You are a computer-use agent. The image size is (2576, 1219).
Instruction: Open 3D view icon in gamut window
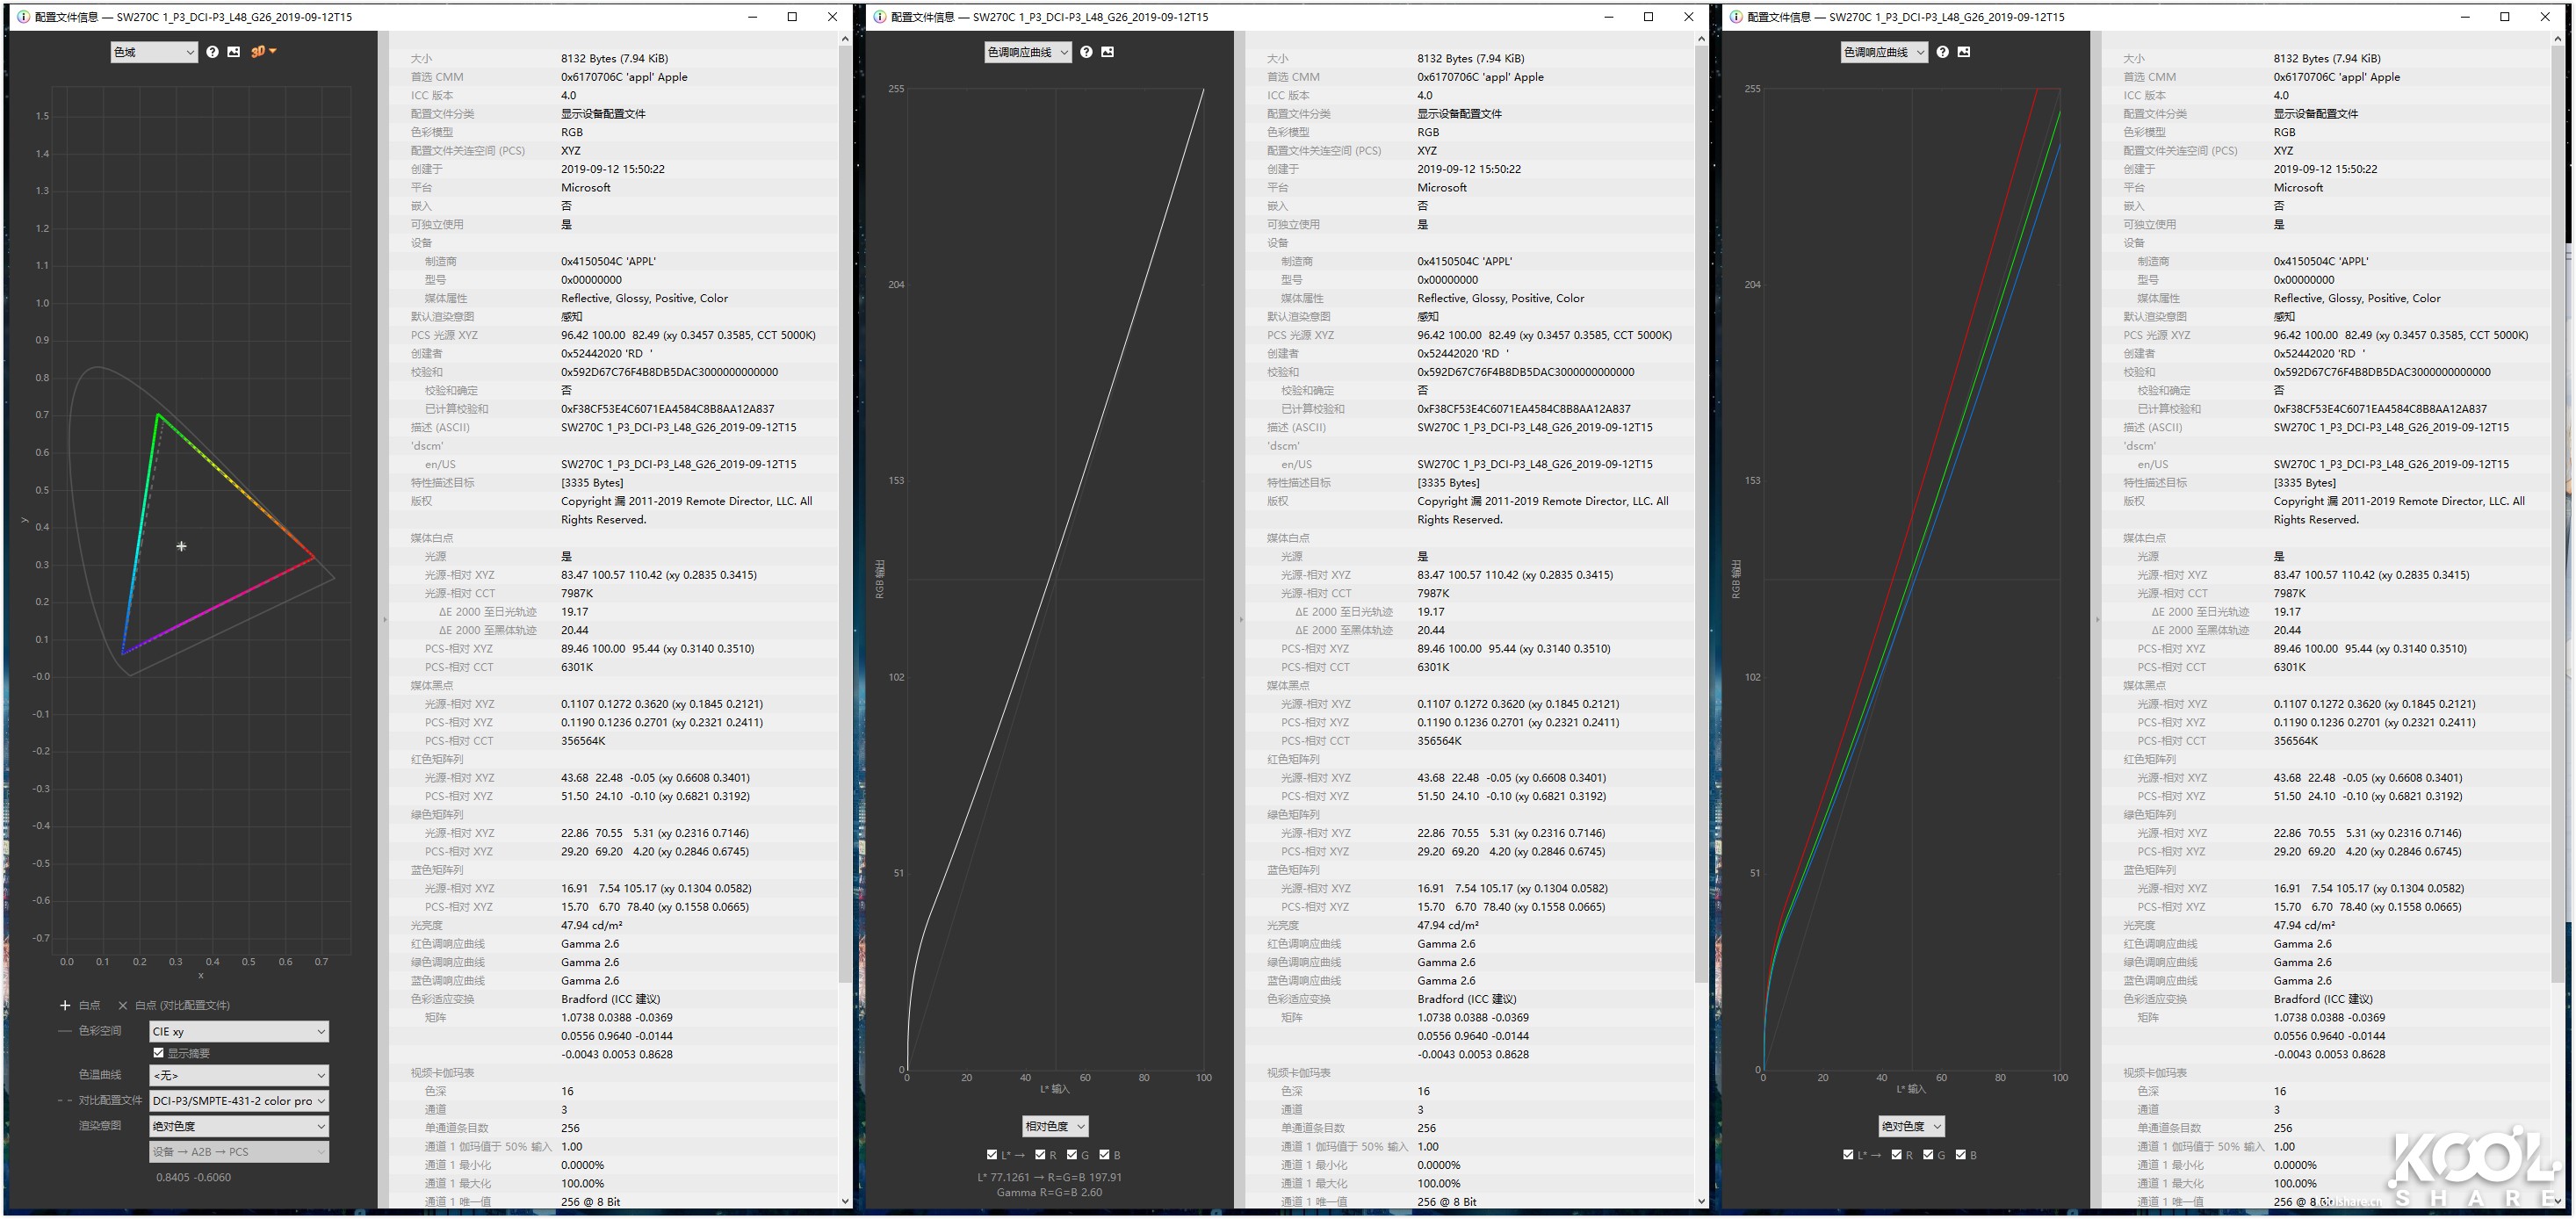(x=262, y=52)
